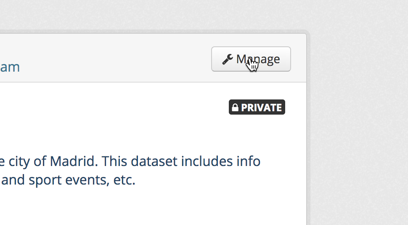Click the lock icon on PRIVATE badge
408x225 pixels.
(235, 107)
